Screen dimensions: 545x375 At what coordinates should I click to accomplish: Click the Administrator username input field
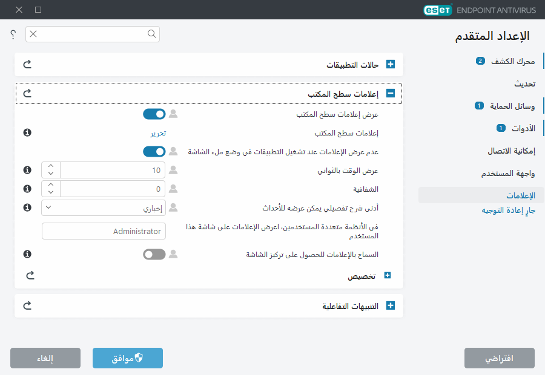pos(104,231)
